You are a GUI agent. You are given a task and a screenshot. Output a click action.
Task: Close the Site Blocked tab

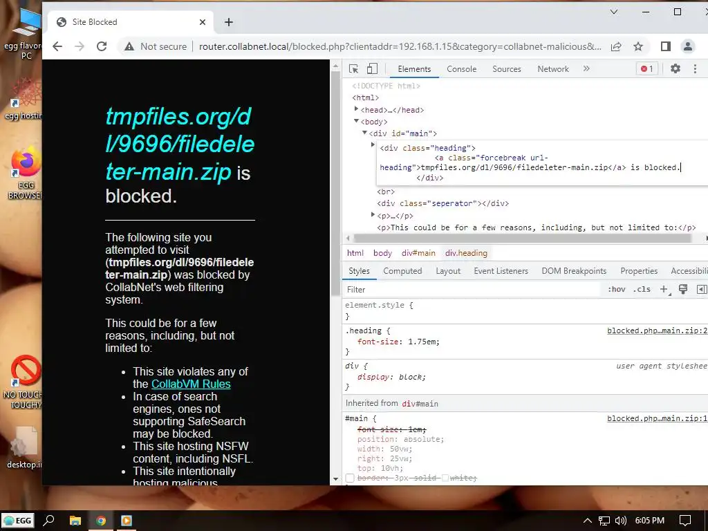click(x=203, y=22)
